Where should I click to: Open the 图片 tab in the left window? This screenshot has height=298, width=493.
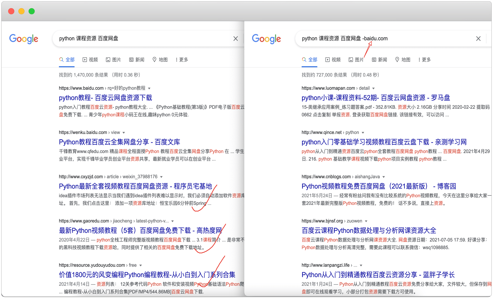[x=113, y=60]
